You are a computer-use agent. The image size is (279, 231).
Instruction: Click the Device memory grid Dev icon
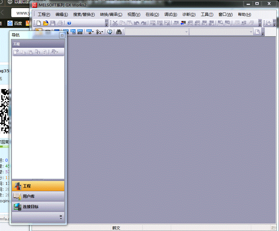(80, 32)
